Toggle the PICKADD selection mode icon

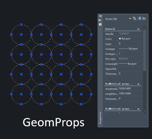134,18
